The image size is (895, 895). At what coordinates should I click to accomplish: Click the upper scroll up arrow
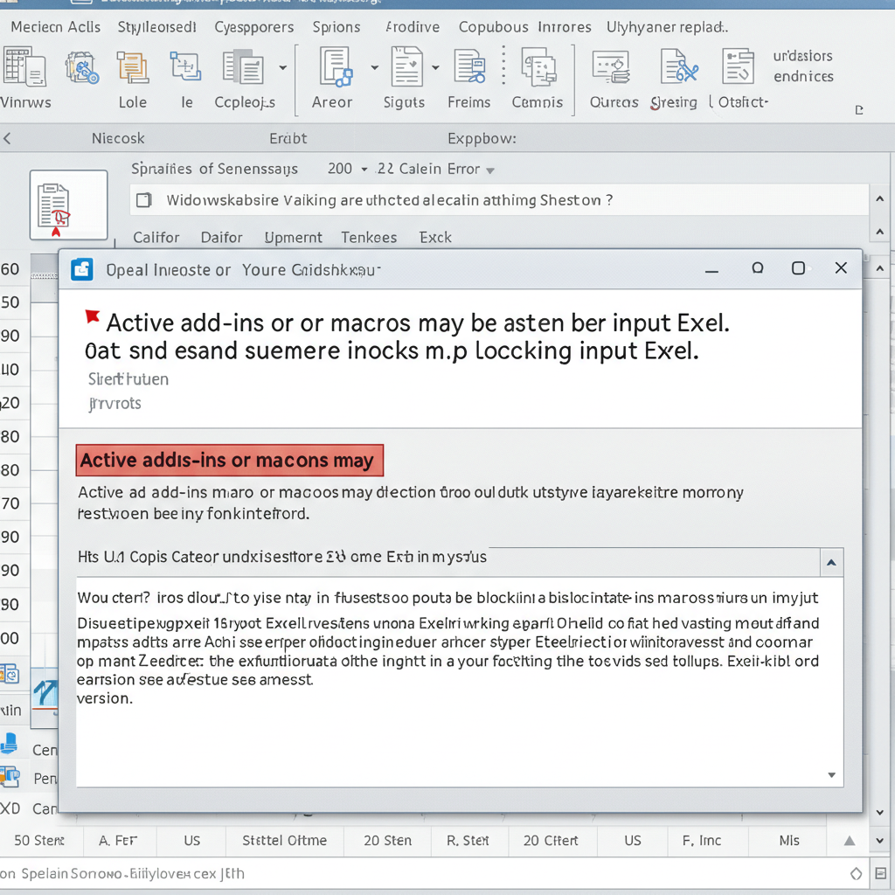pyautogui.click(x=879, y=199)
